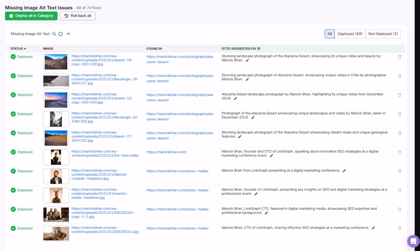This screenshot has width=420, height=251.
Task: Click the refresh sync indicator beside the search icon
Action: pos(59,34)
